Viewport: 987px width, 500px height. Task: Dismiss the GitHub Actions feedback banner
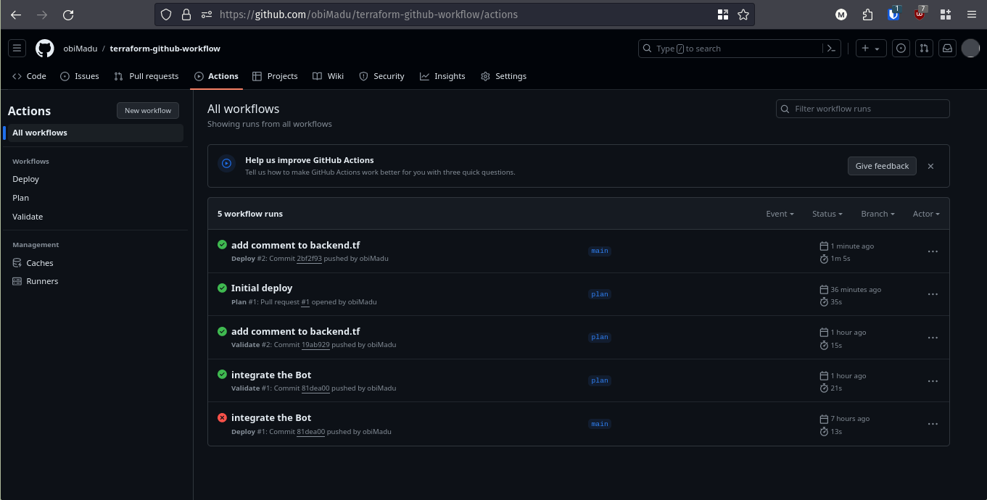[930, 166]
